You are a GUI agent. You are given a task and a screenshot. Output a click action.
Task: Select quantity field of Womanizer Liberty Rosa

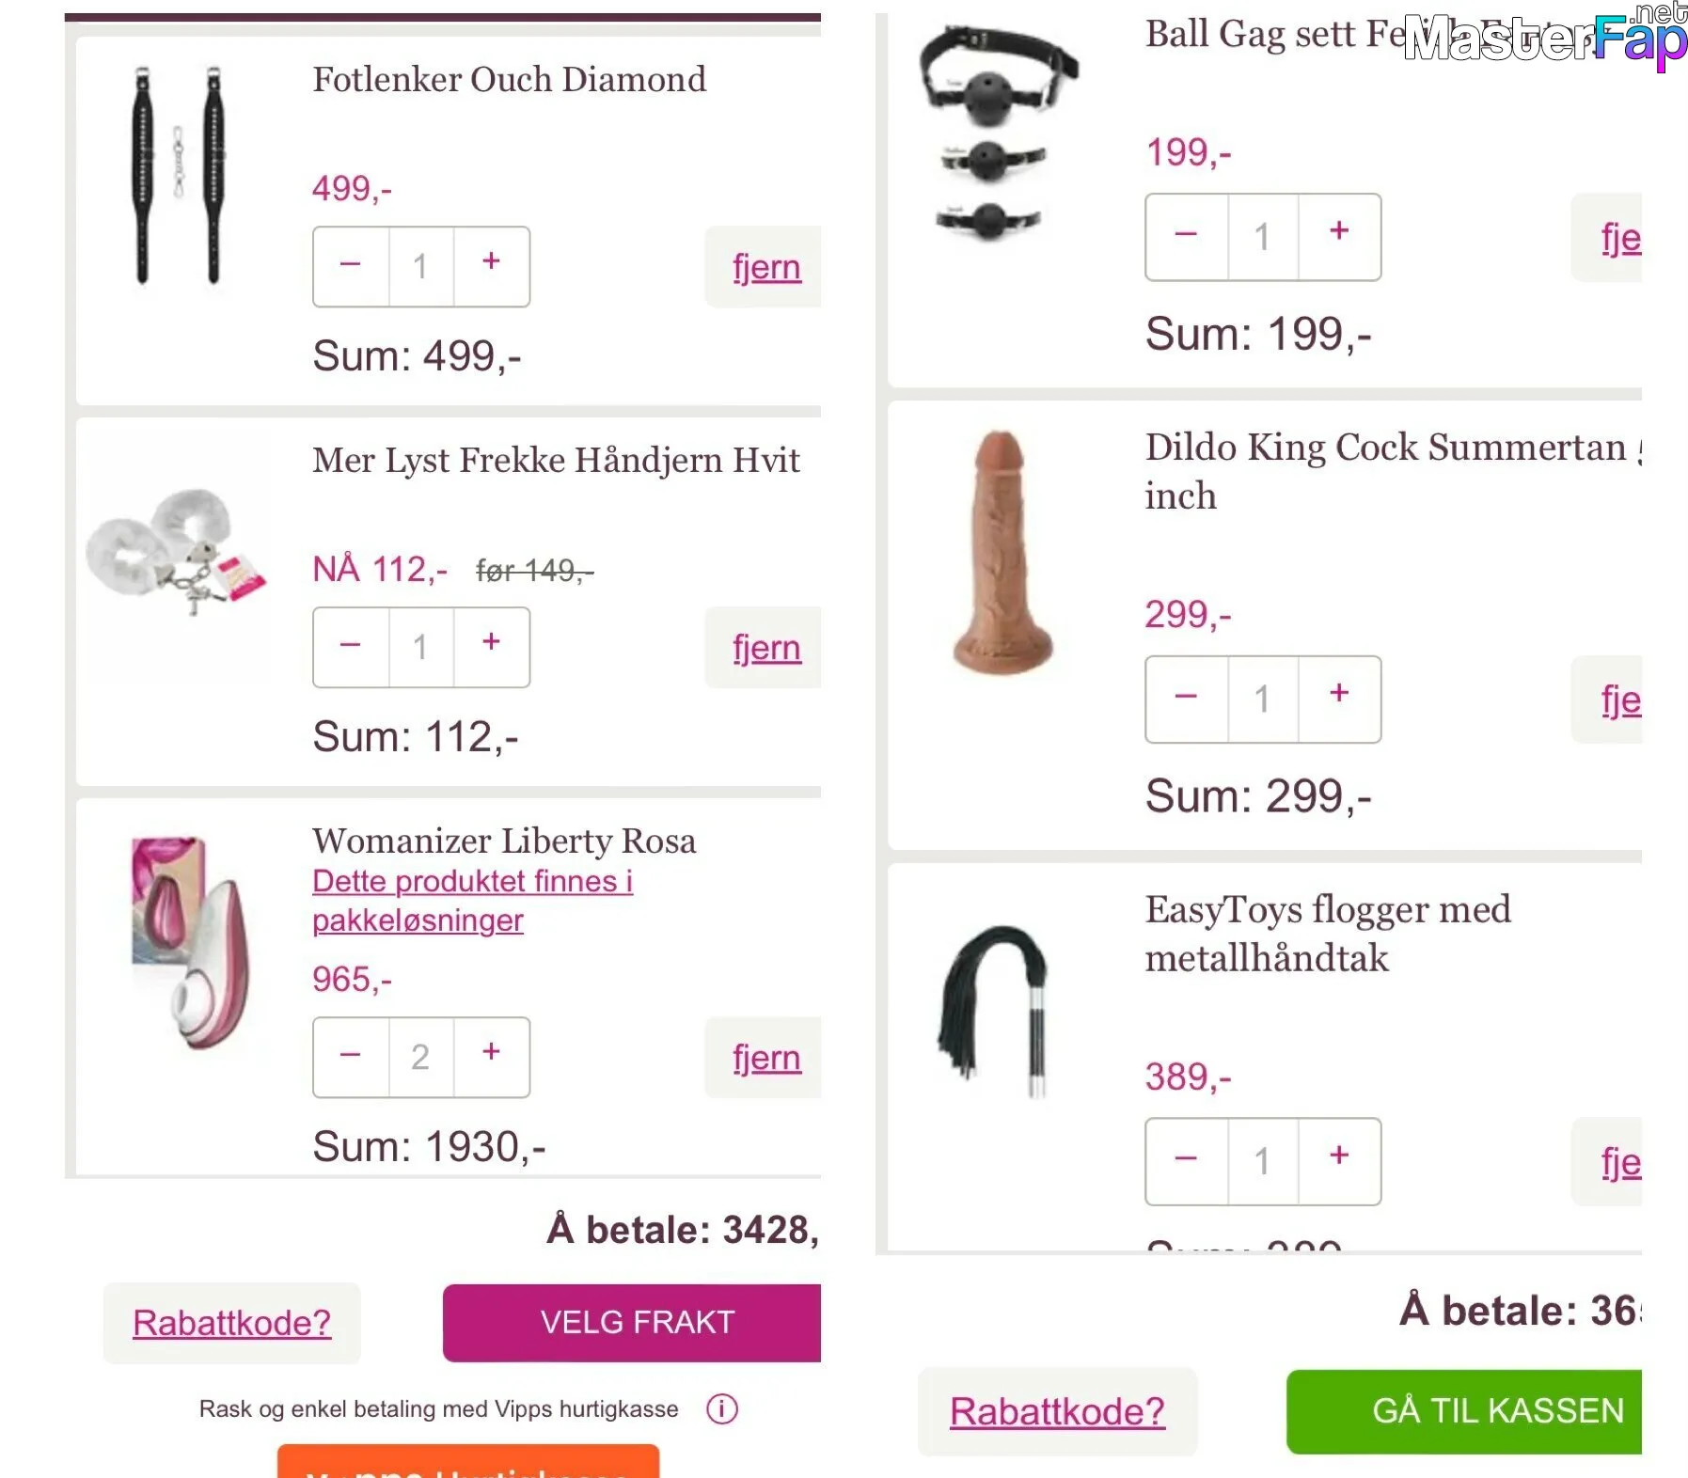click(x=421, y=1057)
